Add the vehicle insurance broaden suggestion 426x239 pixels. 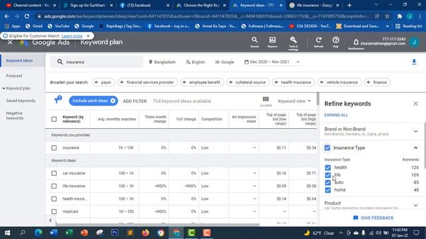[x=339, y=82]
